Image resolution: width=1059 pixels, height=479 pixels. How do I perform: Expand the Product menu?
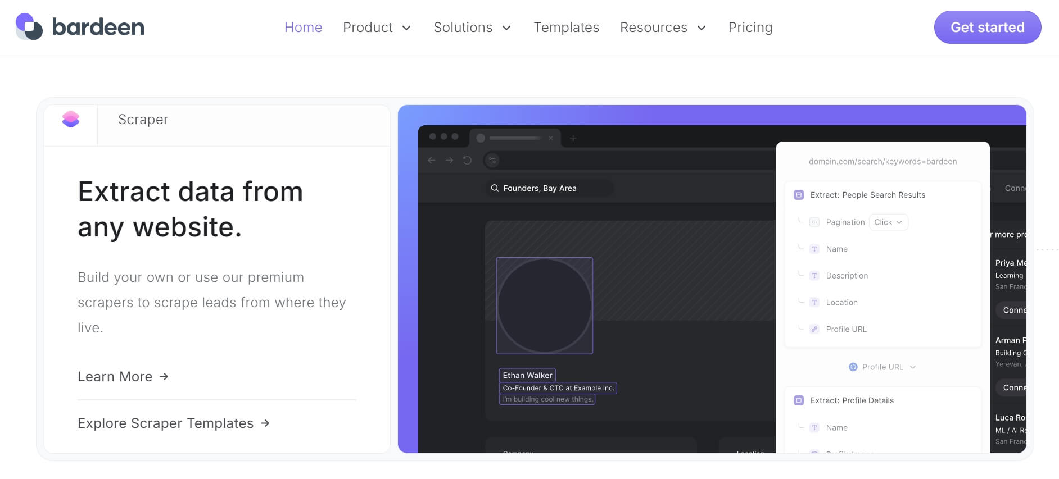[377, 28]
